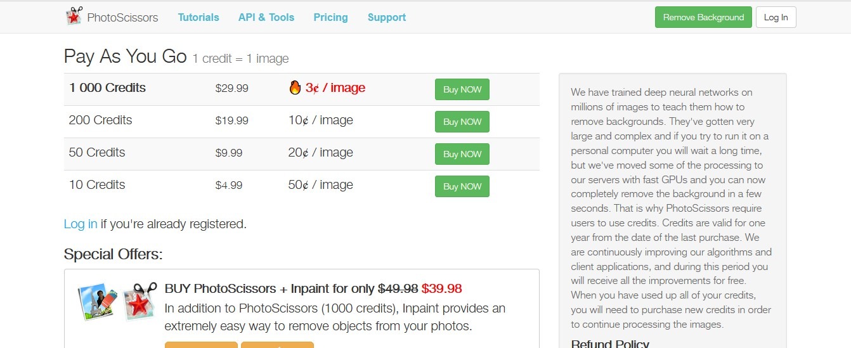The width and height of the screenshot is (851, 348).
Task: Click the PhotoScissors star-and-scissors offer icon
Action: pos(140,301)
